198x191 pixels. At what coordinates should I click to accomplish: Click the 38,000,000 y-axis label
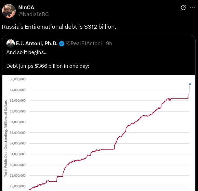coord(18,79)
